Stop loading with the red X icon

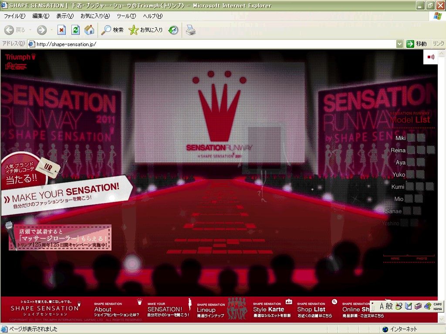click(x=61, y=30)
